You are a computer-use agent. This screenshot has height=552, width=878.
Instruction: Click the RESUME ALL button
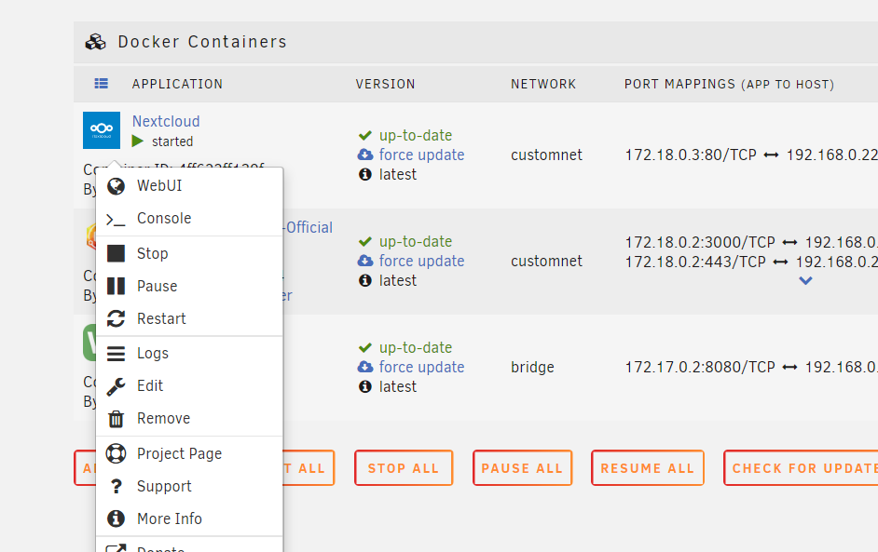tap(647, 468)
